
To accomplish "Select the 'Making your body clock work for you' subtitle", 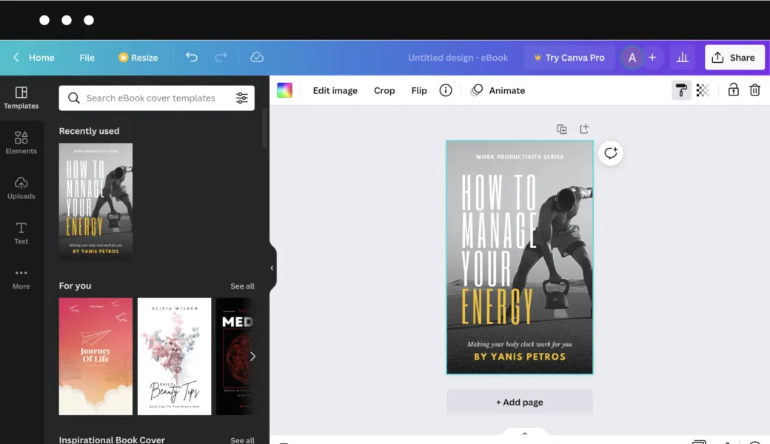I will pos(520,344).
